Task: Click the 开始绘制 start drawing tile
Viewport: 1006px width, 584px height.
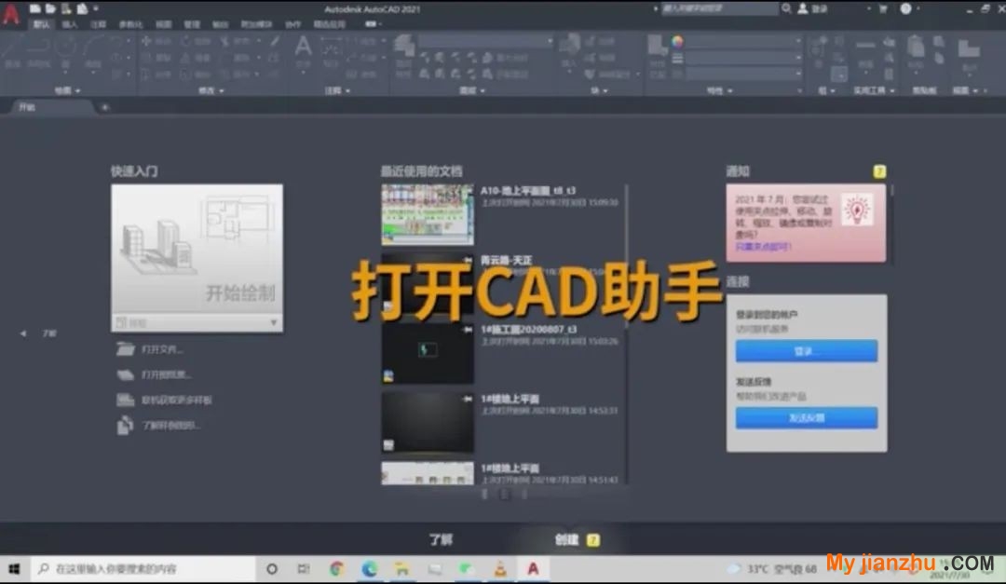Action: click(x=197, y=249)
